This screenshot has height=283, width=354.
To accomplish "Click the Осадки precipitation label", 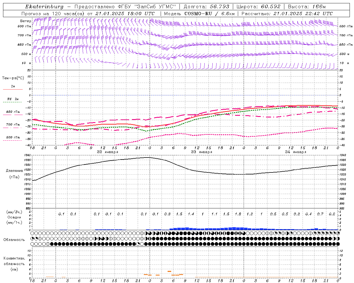I will click(x=14, y=218).
